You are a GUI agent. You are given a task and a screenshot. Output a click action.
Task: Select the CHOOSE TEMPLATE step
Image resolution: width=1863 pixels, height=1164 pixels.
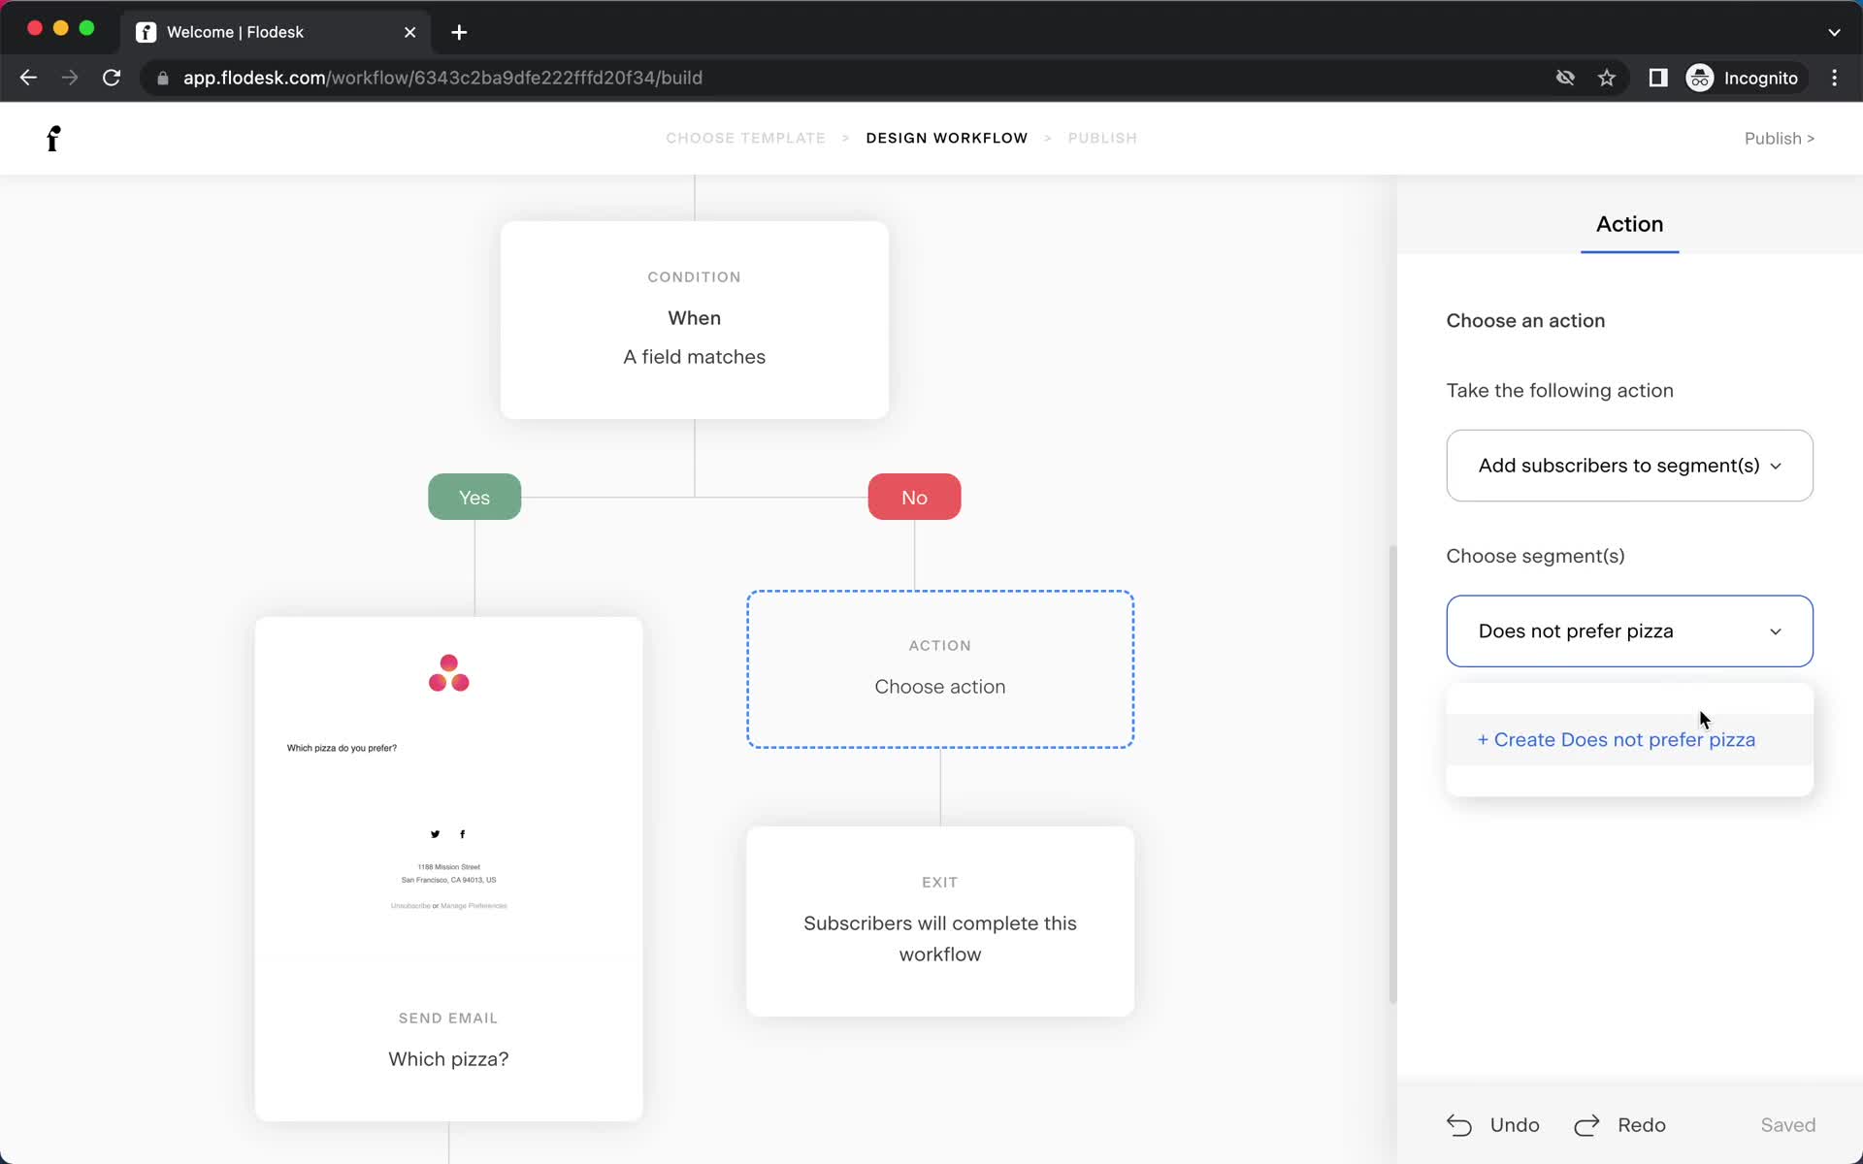[x=744, y=137]
